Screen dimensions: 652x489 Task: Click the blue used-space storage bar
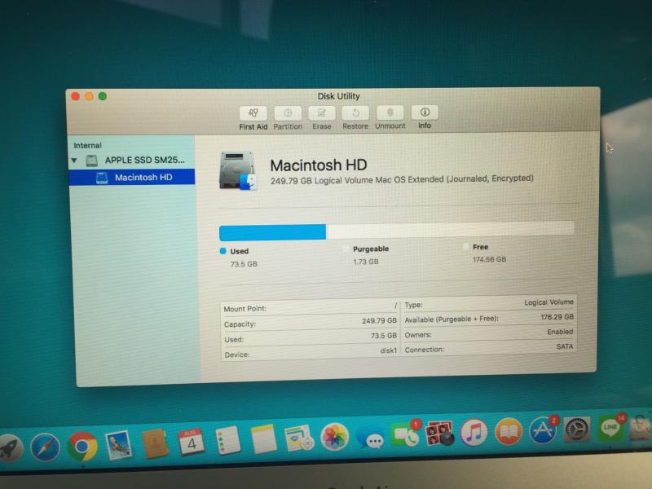pos(272,232)
